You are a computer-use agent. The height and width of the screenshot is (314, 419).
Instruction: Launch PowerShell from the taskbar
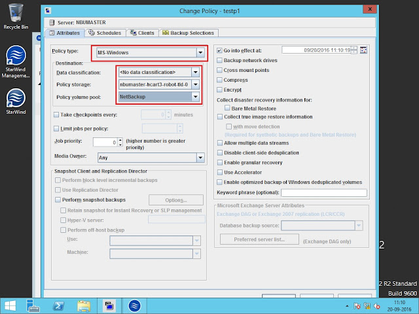(58, 305)
